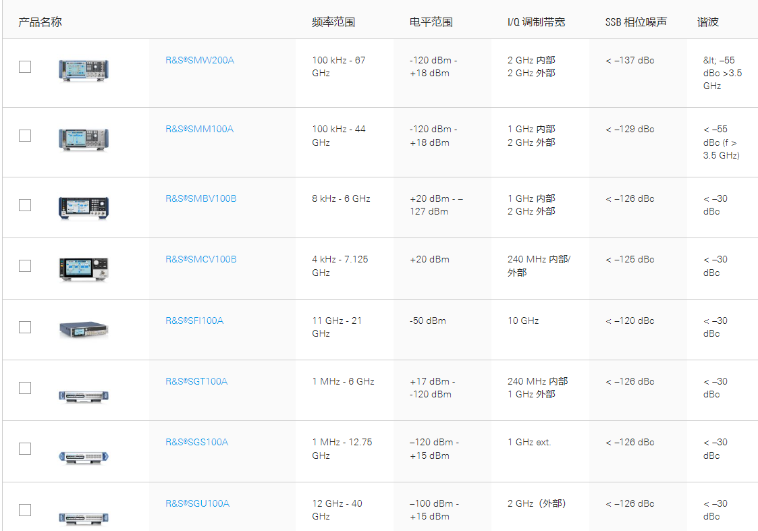Viewport: 758px width, 531px height.
Task: Click the SFI100A product image
Action: (x=84, y=330)
